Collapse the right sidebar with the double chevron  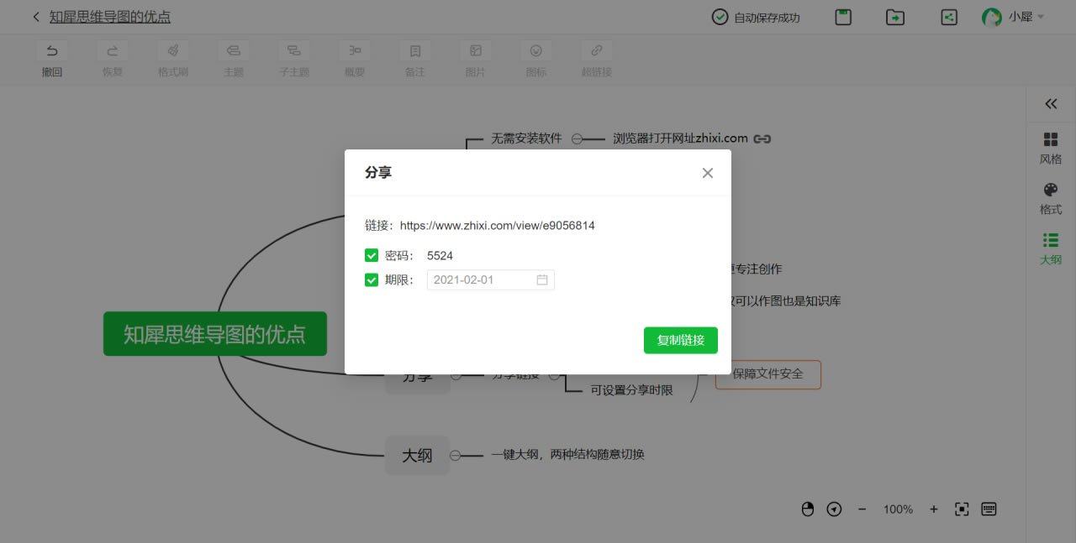pos(1051,104)
